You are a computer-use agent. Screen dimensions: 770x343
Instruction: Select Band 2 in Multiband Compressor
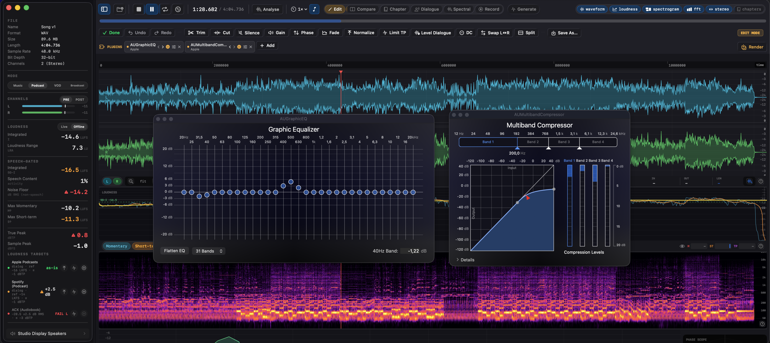[533, 142]
